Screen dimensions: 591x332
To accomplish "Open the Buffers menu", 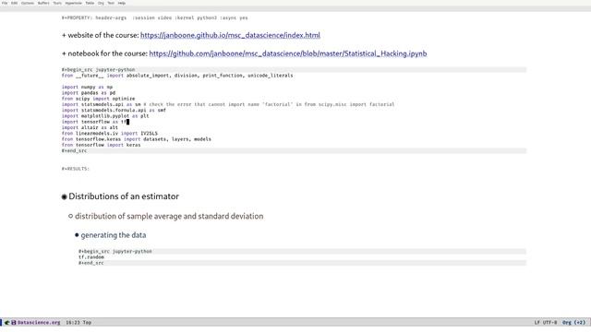I will click(43, 3).
